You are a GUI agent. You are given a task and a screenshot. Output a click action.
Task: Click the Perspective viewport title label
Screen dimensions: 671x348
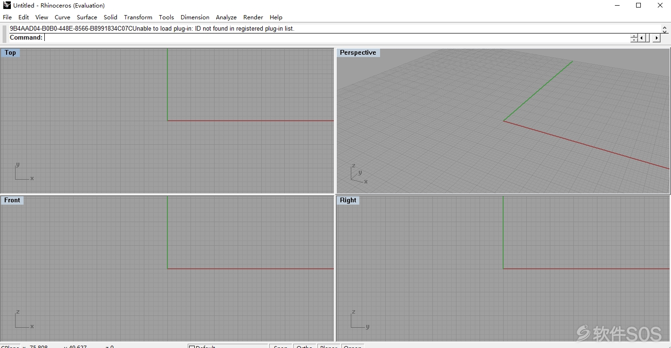click(358, 52)
